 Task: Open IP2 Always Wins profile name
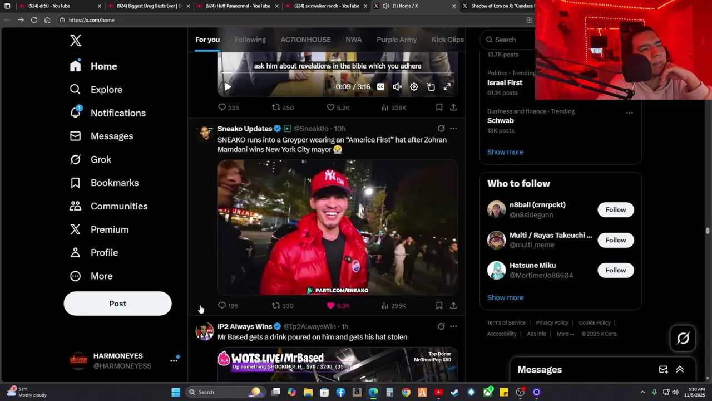tap(245, 326)
